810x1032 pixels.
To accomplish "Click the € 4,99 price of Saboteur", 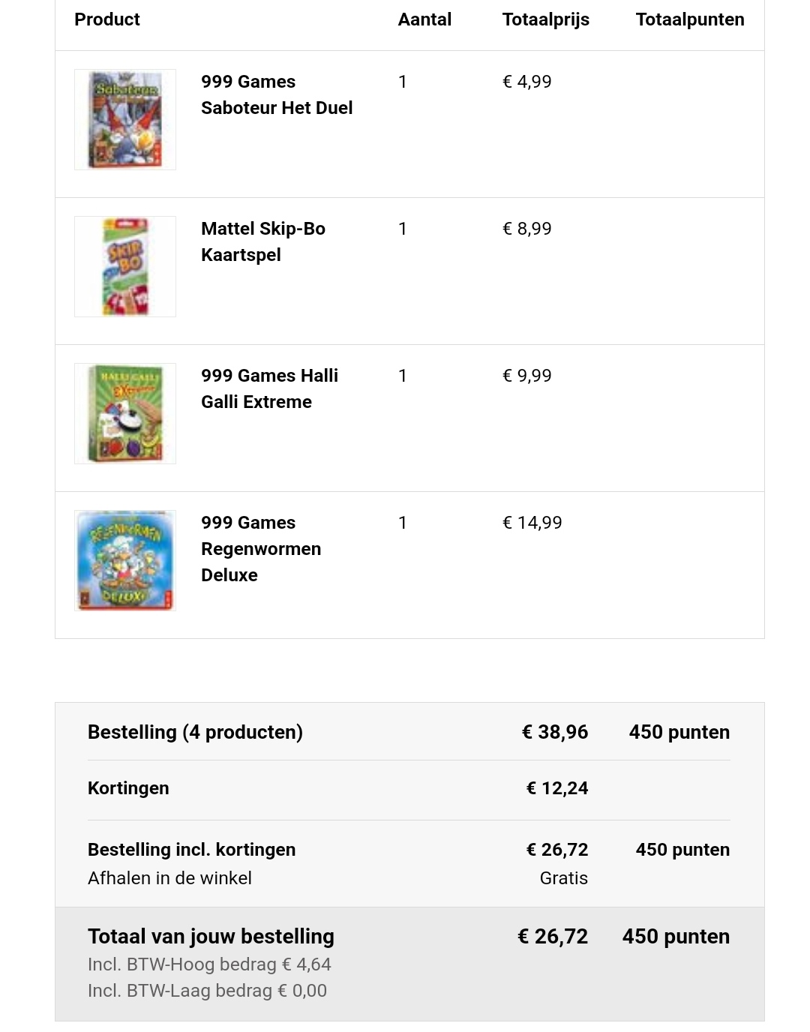I will [527, 82].
